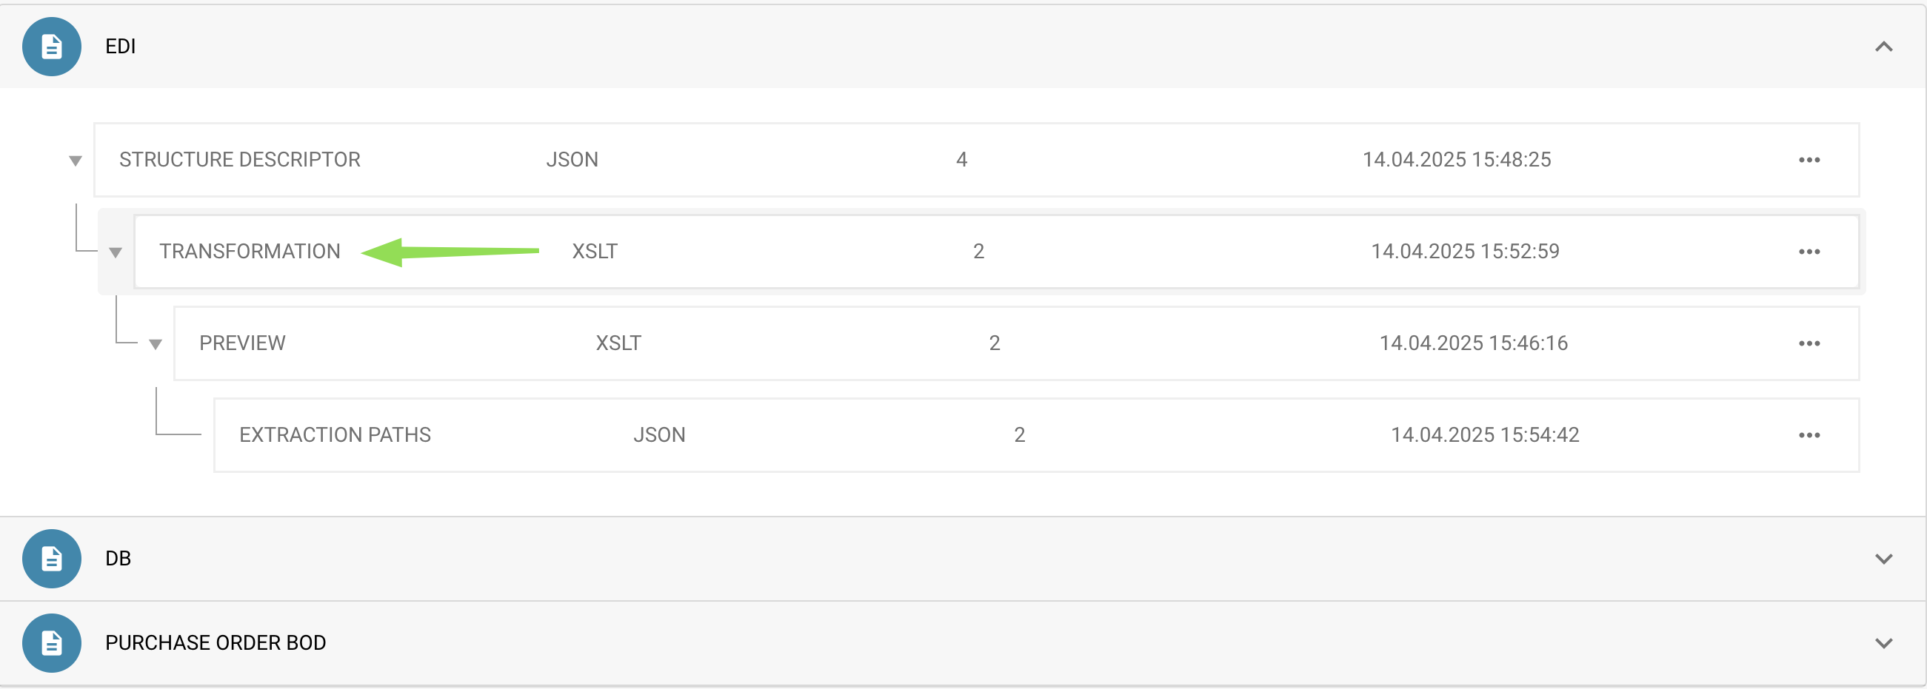Image resolution: width=1927 pixels, height=689 pixels.
Task: Collapse the Transformation tree node triangle
Action: 116,252
